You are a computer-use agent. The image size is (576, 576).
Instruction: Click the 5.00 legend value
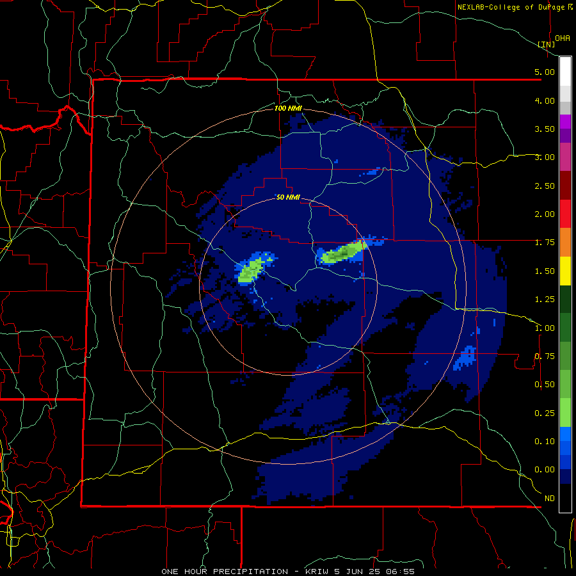pos(545,72)
